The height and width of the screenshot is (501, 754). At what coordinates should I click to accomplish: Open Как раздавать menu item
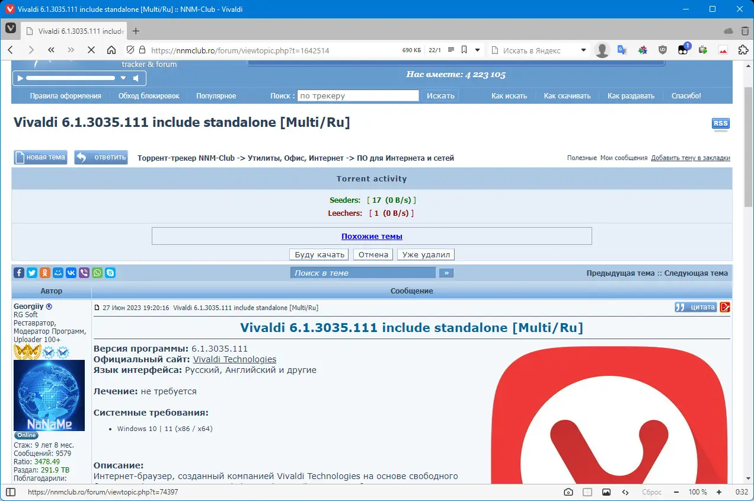(631, 95)
